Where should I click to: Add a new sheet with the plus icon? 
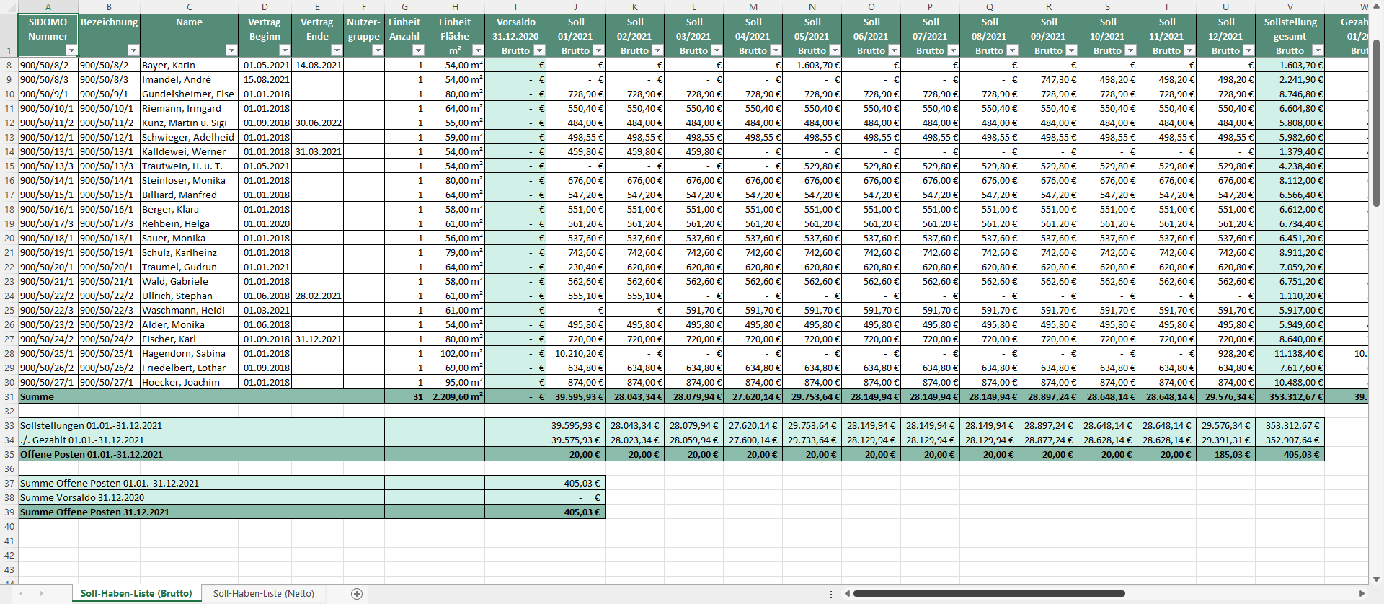click(356, 594)
